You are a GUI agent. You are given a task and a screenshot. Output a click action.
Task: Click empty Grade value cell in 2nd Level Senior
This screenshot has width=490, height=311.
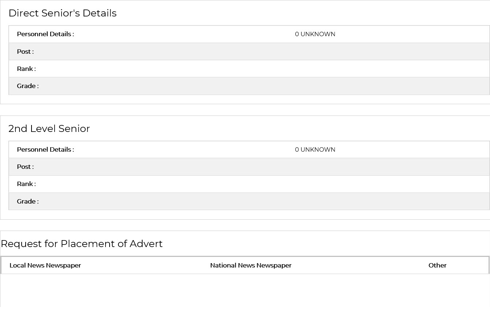315,201
